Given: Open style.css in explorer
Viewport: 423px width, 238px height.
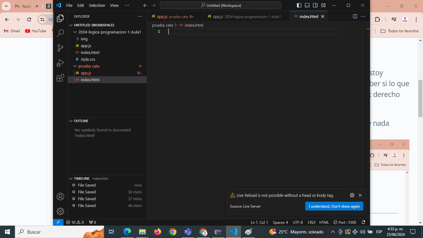Looking at the screenshot, I should tap(107, 59).
